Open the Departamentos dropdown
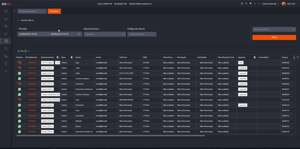This screenshot has height=149, width=300. click(x=105, y=34)
